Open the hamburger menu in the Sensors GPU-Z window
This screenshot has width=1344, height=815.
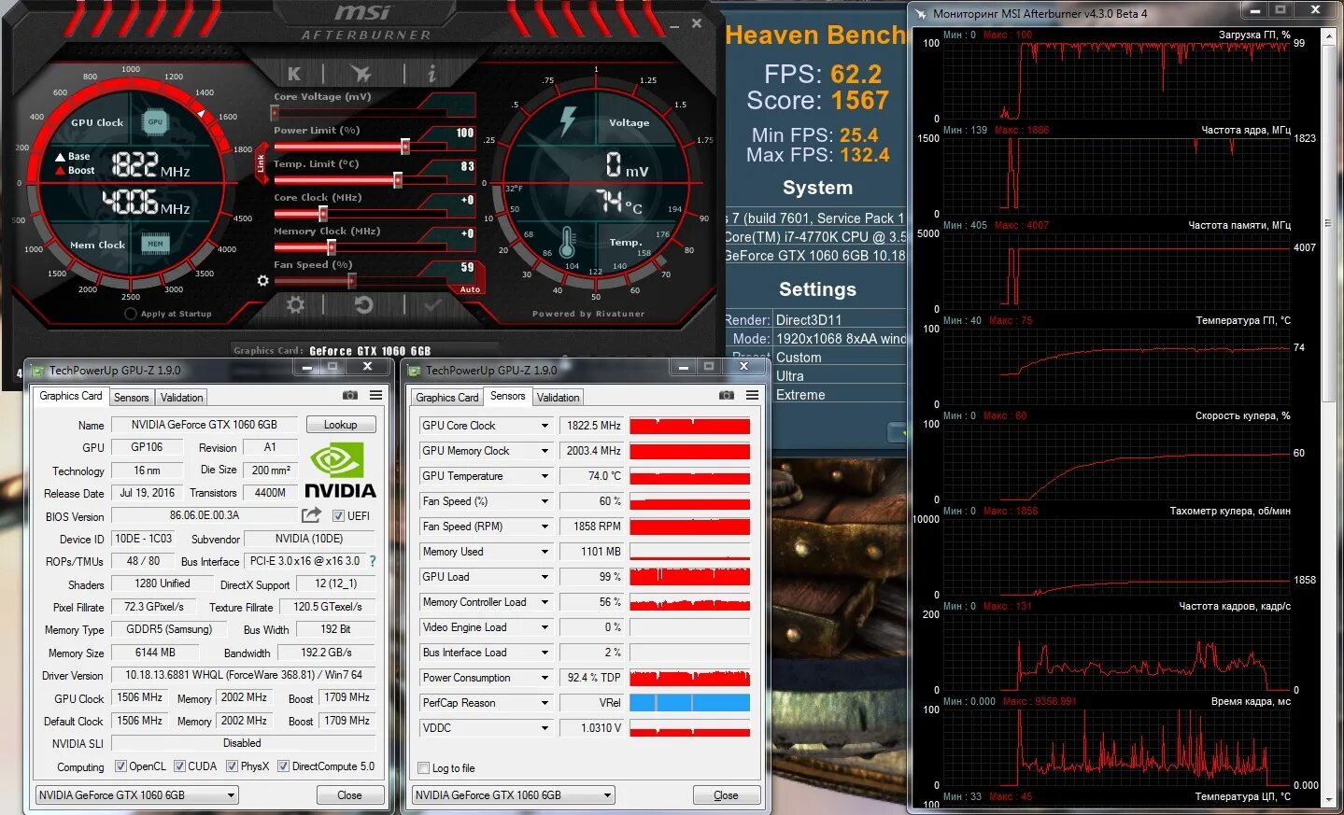coord(752,395)
